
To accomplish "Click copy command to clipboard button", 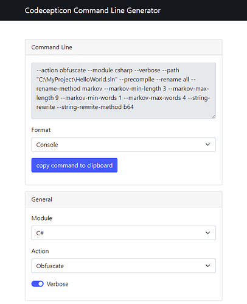I will [74, 165].
